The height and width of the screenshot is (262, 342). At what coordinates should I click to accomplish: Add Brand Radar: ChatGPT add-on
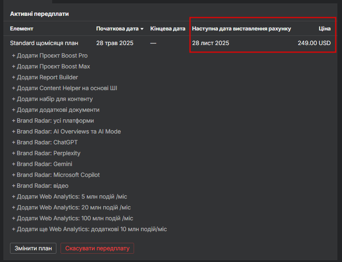tap(45, 142)
